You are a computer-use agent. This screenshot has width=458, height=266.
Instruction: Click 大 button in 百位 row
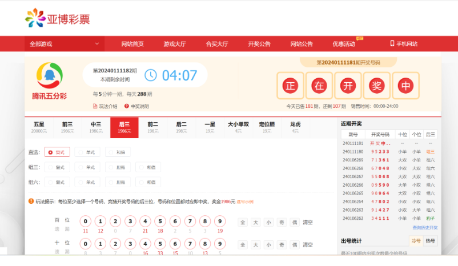click(x=256, y=223)
